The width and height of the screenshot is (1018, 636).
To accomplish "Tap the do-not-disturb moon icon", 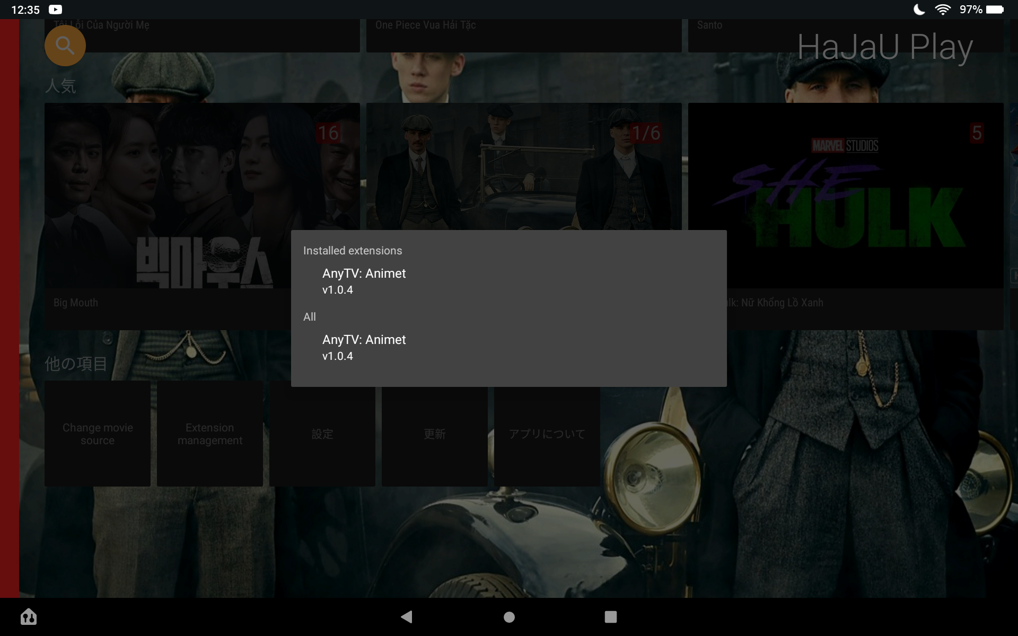I will click(919, 10).
